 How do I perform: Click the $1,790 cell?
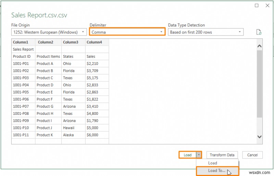coord(97,121)
